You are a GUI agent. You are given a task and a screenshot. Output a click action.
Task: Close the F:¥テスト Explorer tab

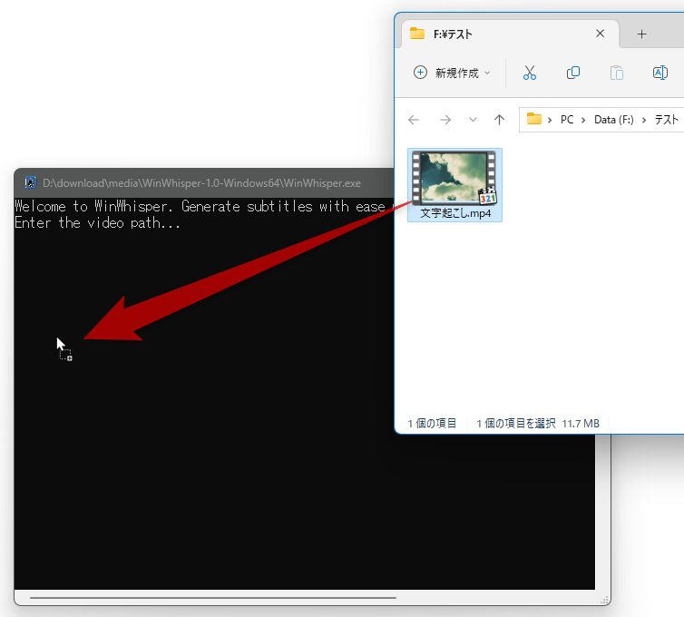coord(600,34)
